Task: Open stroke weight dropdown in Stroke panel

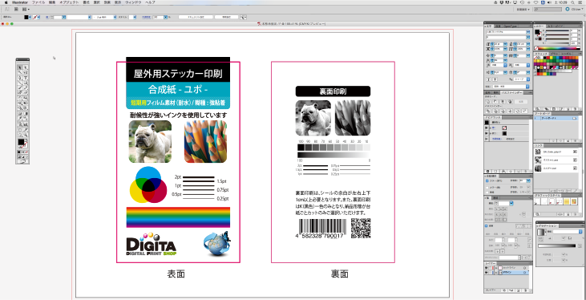Action: [511, 203]
